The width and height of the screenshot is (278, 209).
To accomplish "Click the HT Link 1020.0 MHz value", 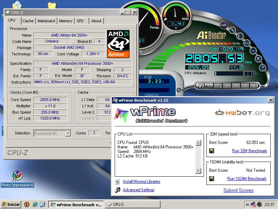I will point(50,118).
